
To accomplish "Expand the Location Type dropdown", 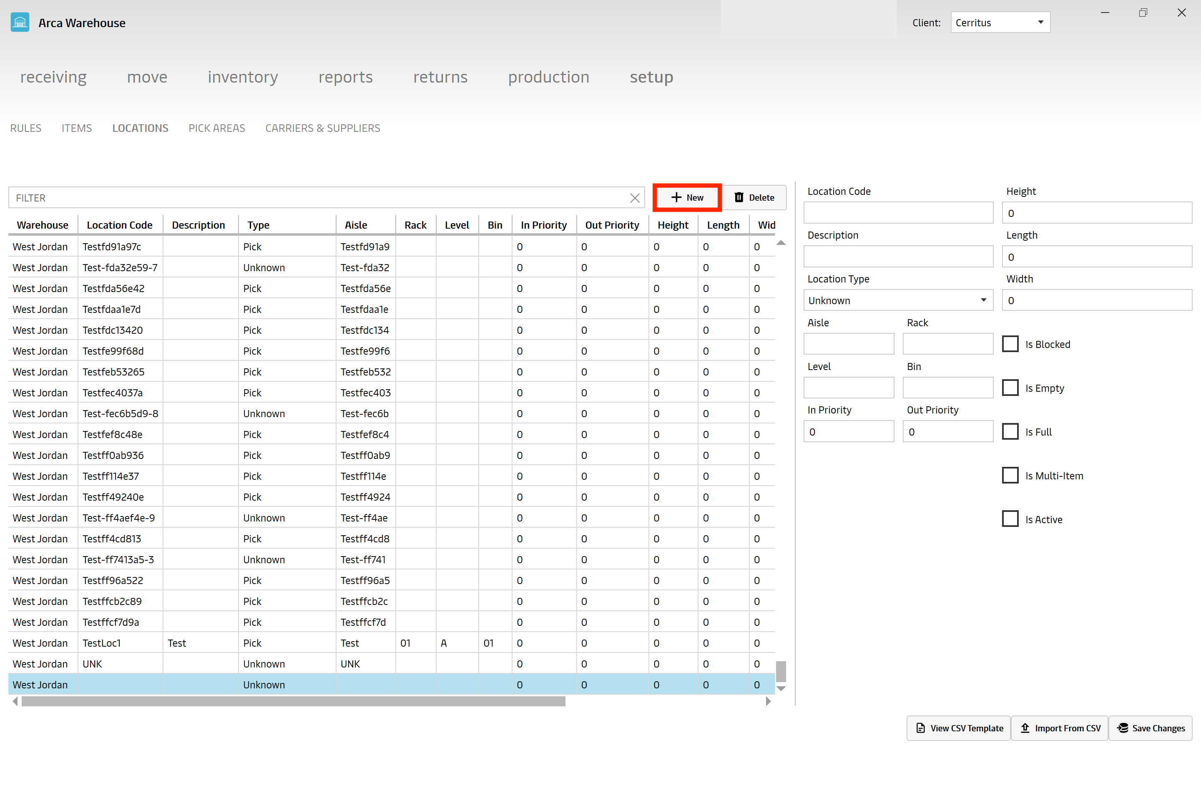I will pyautogui.click(x=982, y=300).
